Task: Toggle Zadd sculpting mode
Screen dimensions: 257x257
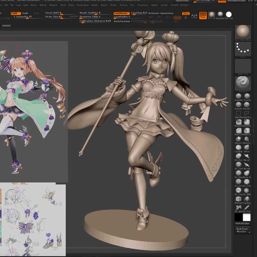Action: [x=16, y=13]
